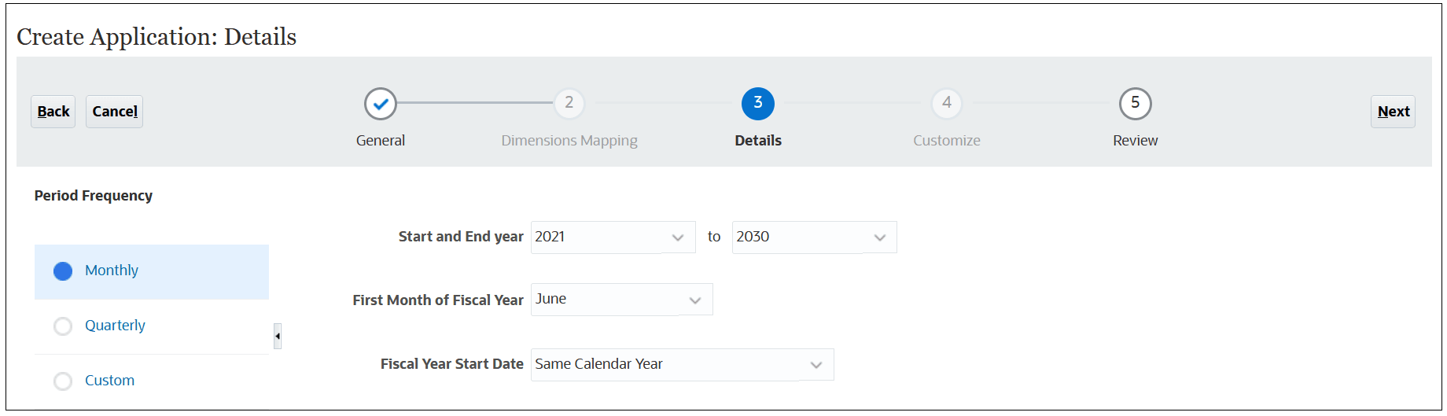Viewport: 1447px width, 416px height.
Task: Click the Monthly option label text
Action: coord(112,271)
